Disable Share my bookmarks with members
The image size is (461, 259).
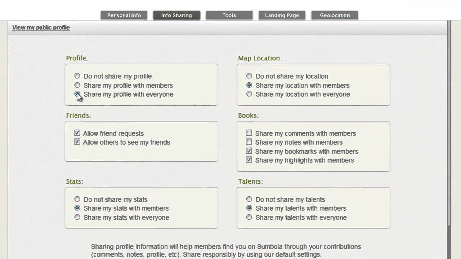pos(249,151)
